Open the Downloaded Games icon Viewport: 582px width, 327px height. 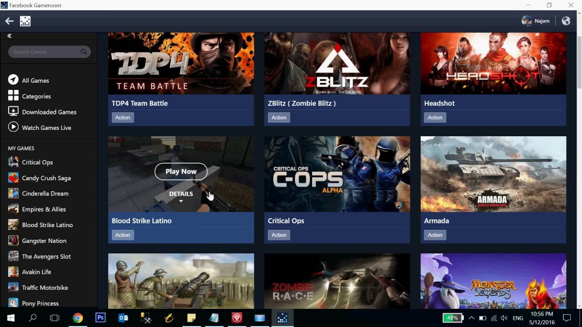(x=13, y=111)
